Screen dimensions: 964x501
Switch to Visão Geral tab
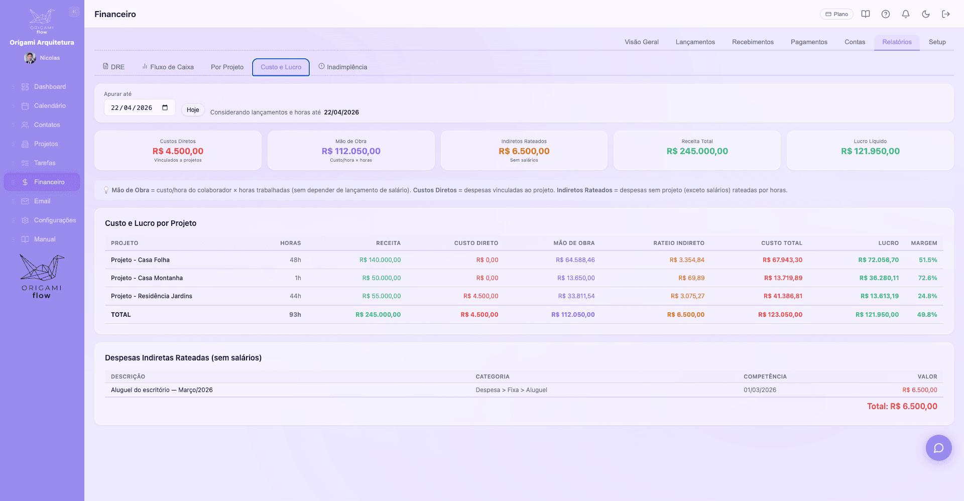(x=642, y=42)
